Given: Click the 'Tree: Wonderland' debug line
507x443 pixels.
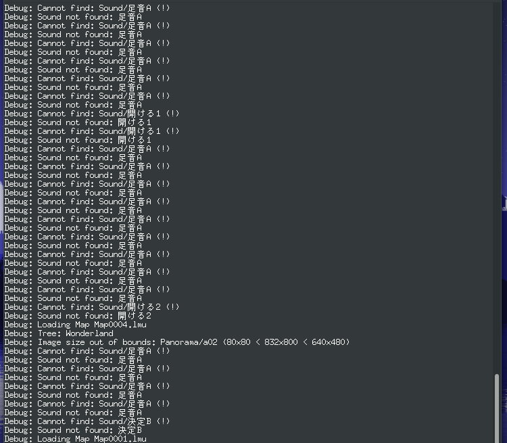Looking at the screenshot, I should click(59, 333).
